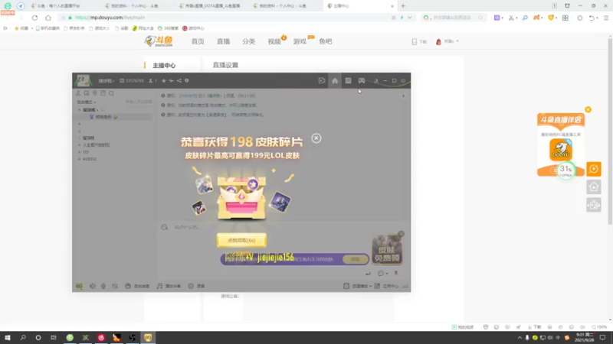Close the 皮肤免费领 ad thumbnail

(401, 234)
